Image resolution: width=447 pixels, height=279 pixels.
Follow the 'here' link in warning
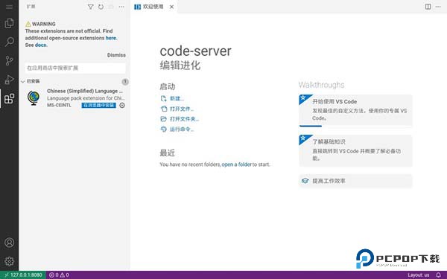[111, 38]
